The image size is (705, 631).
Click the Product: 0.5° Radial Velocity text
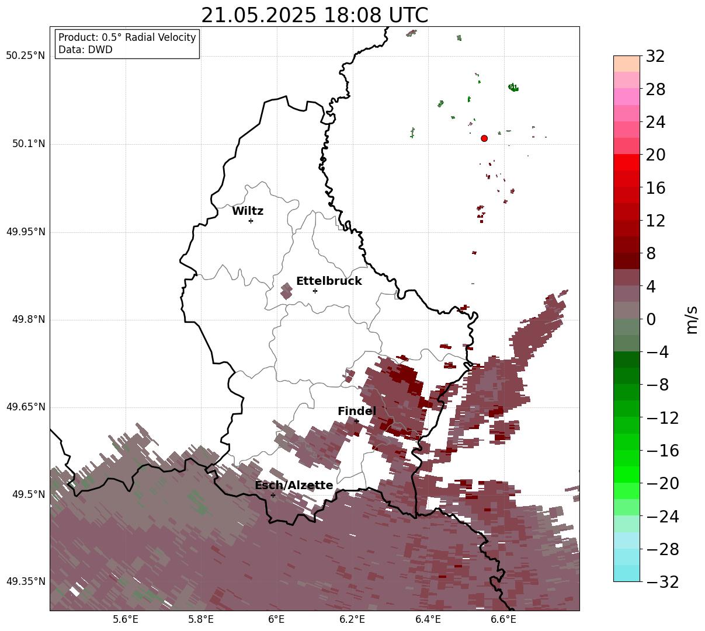[x=127, y=37]
